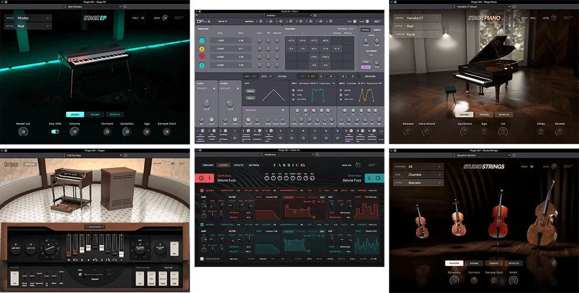
Task: Toggle the Sync button in OPx-4 LFO 1
Action: coord(250,98)
